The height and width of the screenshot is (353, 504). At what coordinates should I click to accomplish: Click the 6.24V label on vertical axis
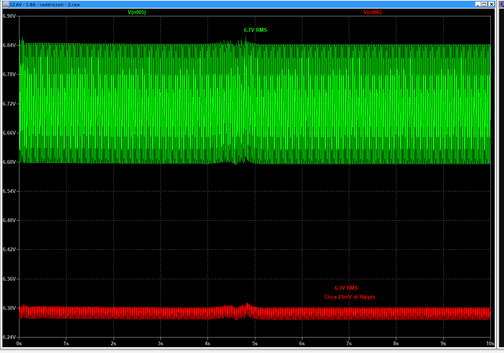click(x=9, y=337)
